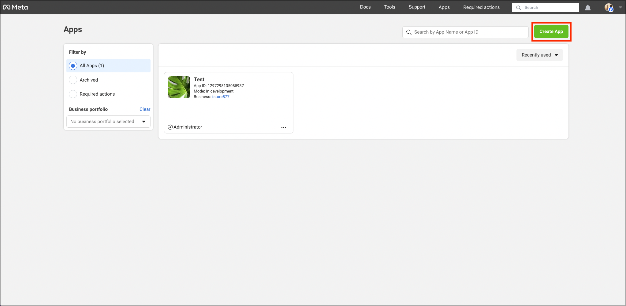This screenshot has height=306, width=626.
Task: Go to Apps in the top bar
Action: (444, 7)
